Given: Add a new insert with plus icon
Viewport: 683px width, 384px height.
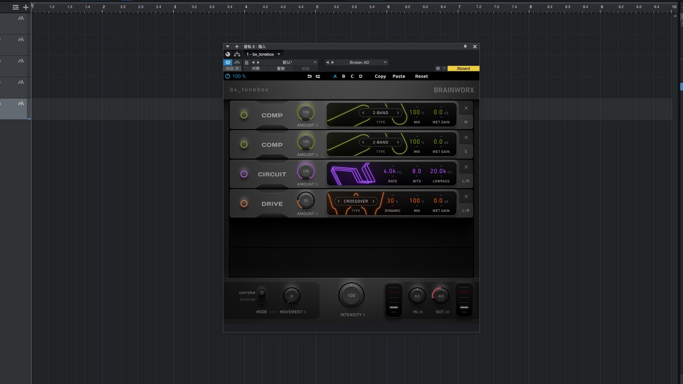Looking at the screenshot, I should [237, 47].
